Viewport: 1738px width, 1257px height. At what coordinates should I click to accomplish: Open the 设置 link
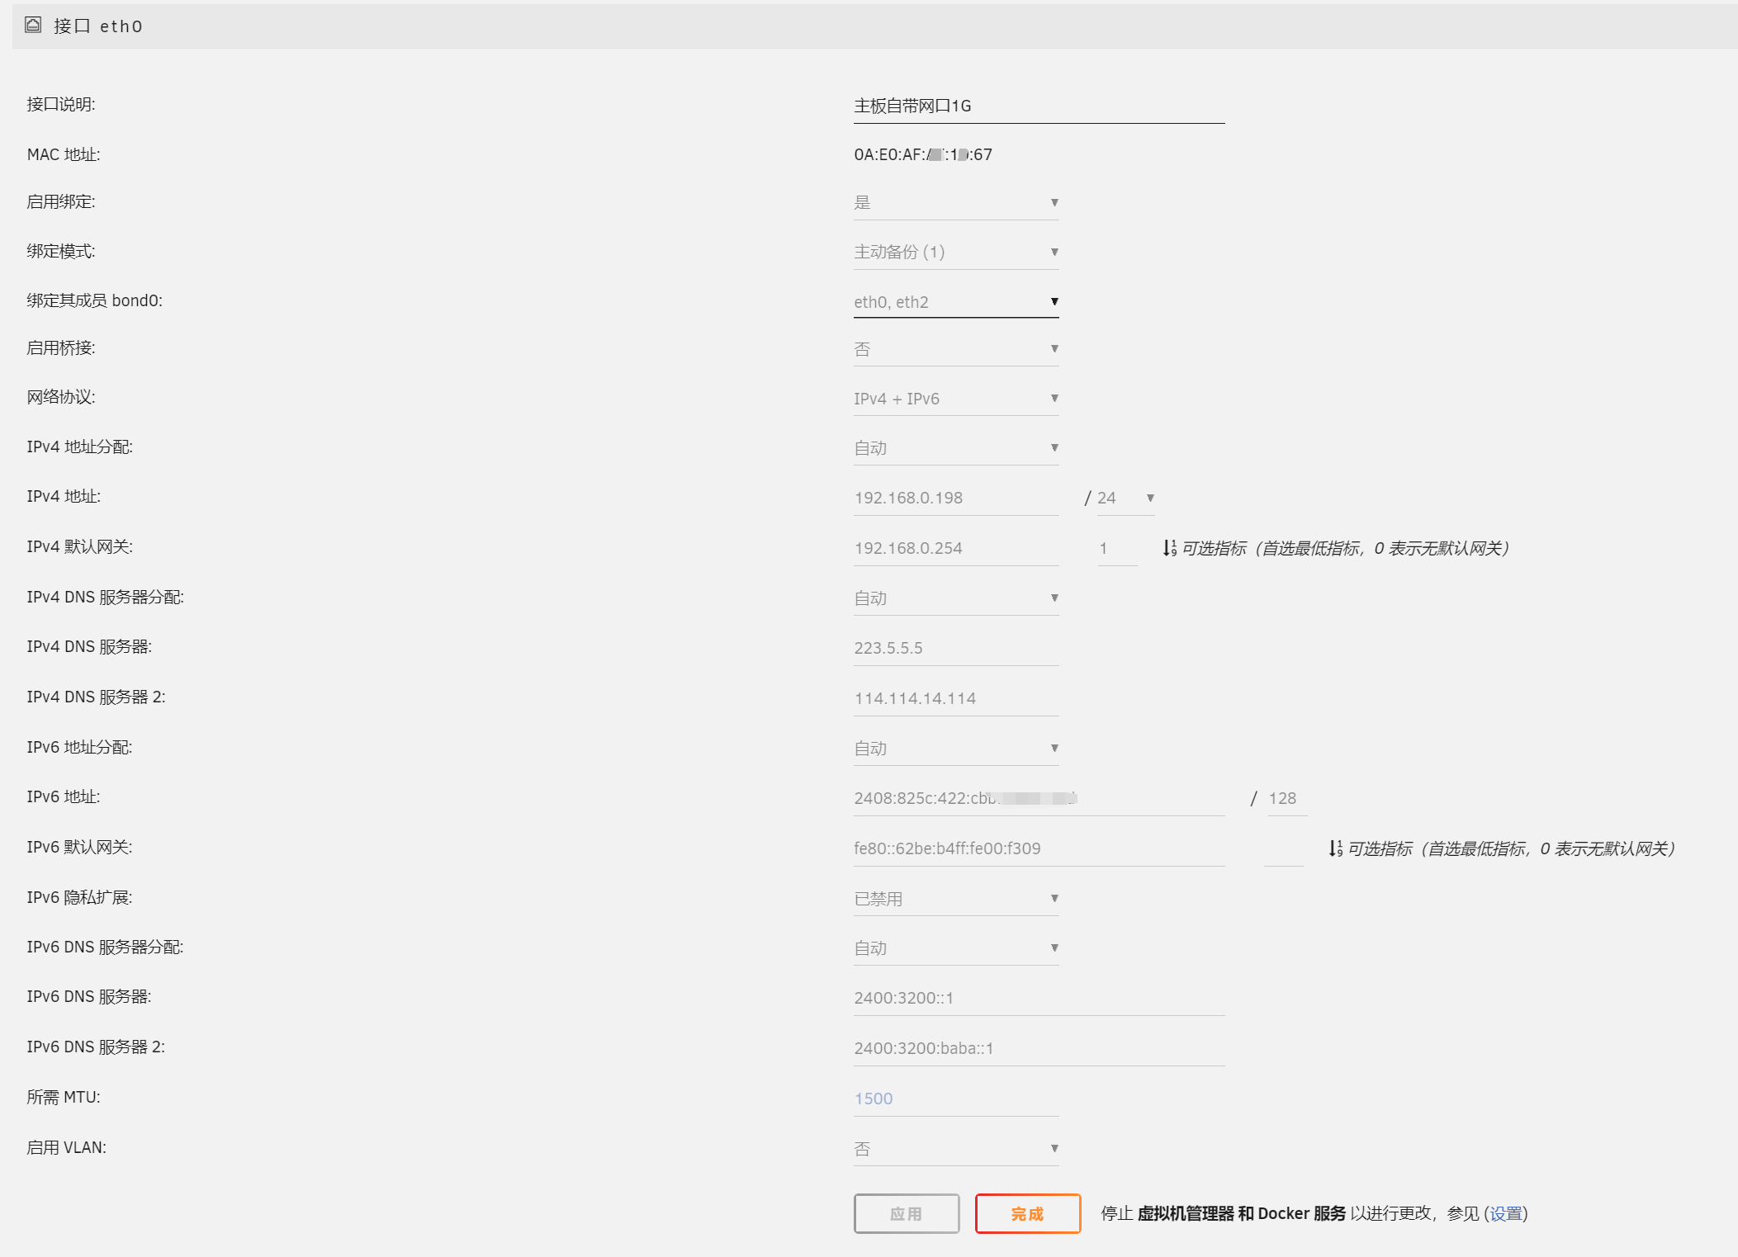pyautogui.click(x=1506, y=1213)
